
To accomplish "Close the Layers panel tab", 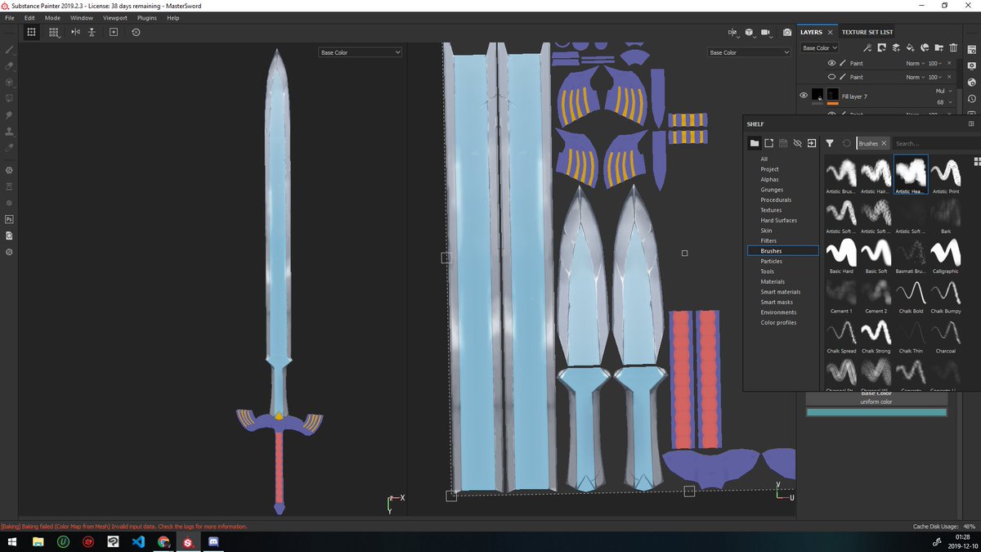I will click(830, 32).
